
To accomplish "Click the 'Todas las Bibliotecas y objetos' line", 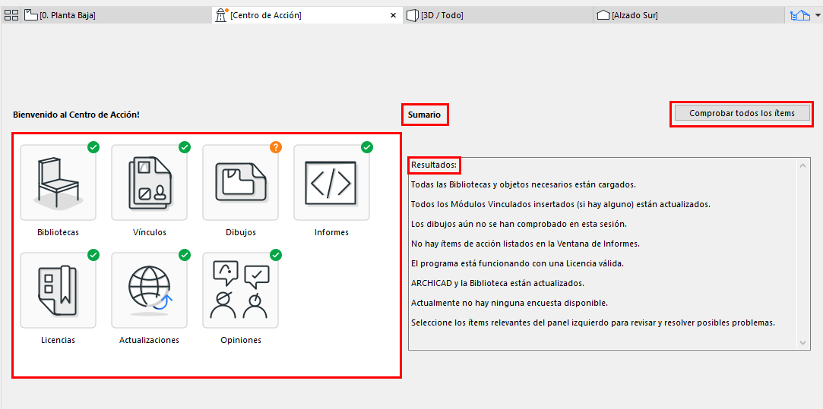I will 524,184.
